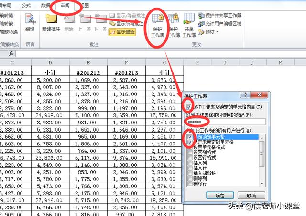Select column D header
This screenshot has width=306, height=216.
[50, 62]
